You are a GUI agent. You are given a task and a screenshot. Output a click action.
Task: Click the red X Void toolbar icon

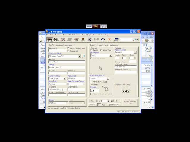[x=110, y=39]
